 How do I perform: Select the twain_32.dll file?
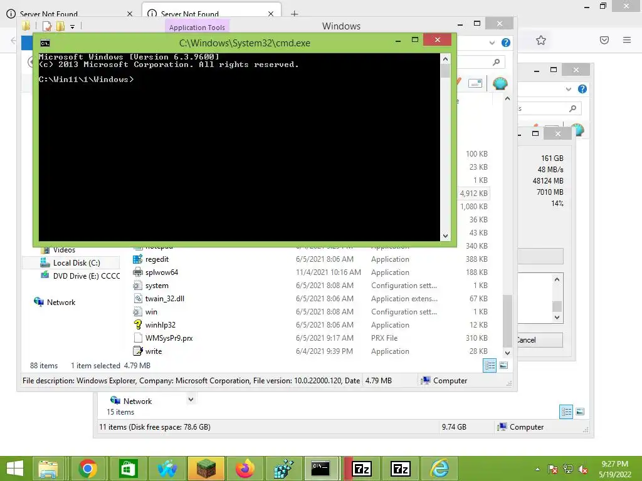[x=165, y=299]
